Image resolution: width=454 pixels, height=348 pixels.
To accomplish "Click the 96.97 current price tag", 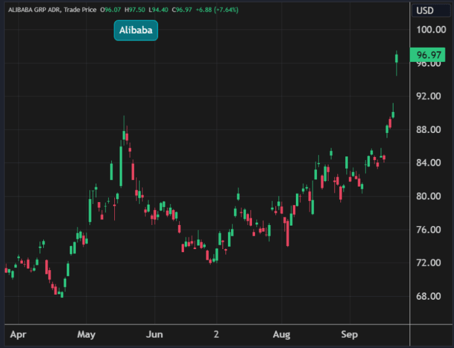I will click(427, 55).
